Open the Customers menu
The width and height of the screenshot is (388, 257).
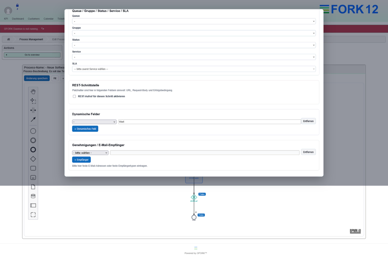(34, 19)
